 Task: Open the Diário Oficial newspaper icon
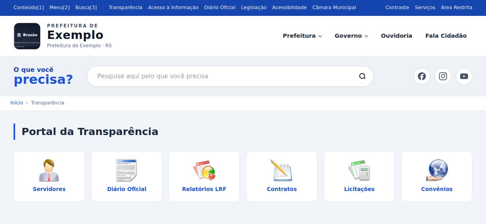(127, 170)
